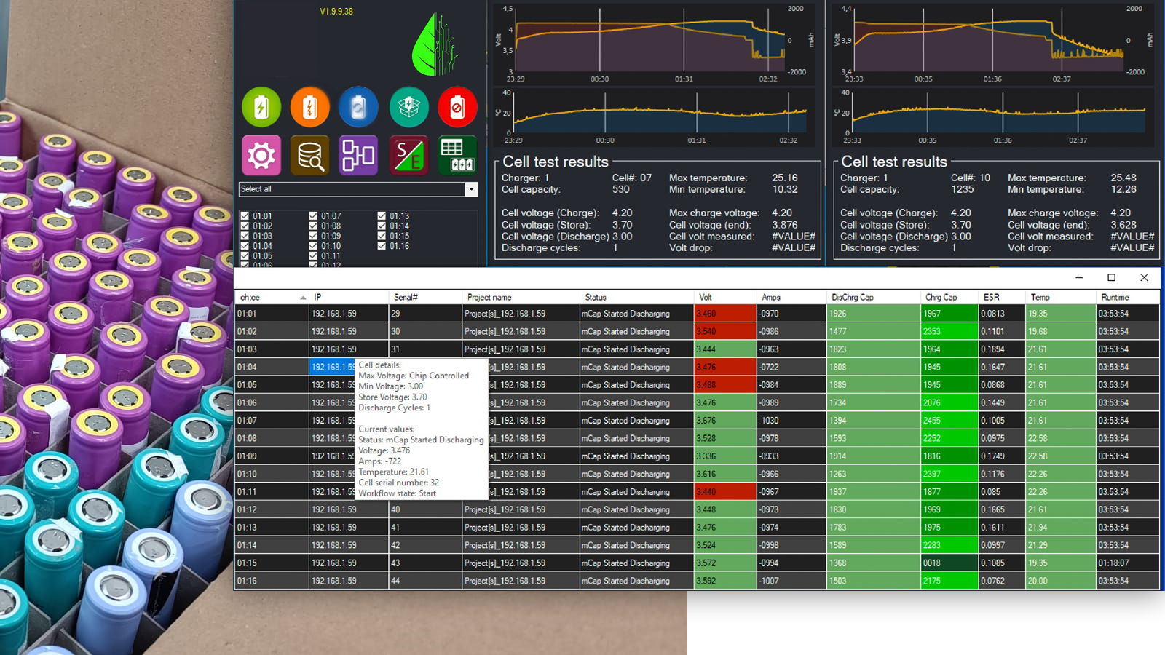1165x655 pixels.
Task: Sort table by Amps column header
Action: click(791, 297)
